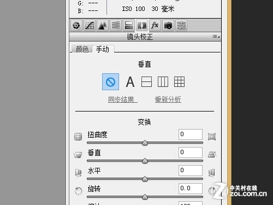This screenshot has height=205, width=273.
Task: Click the pincushion distortion icon beside 扭曲度
Action: click(212, 137)
